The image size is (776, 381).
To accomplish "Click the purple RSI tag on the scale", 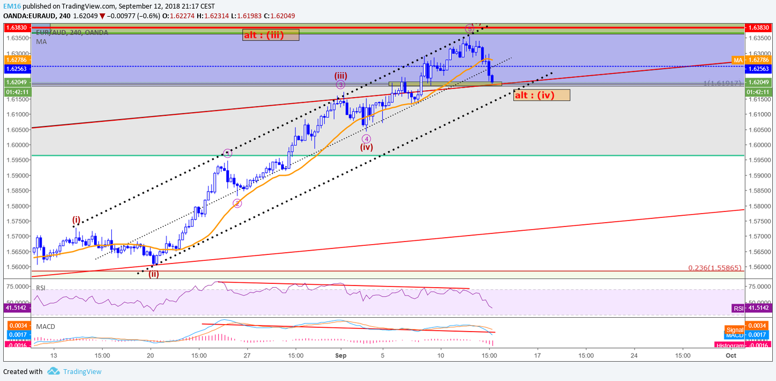I will click(738, 308).
